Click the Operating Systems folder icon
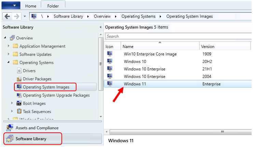 pyautogui.click(x=15, y=62)
